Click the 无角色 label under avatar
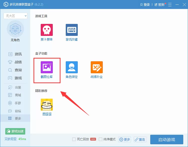The height and width of the screenshot is (147, 188). click(15, 40)
